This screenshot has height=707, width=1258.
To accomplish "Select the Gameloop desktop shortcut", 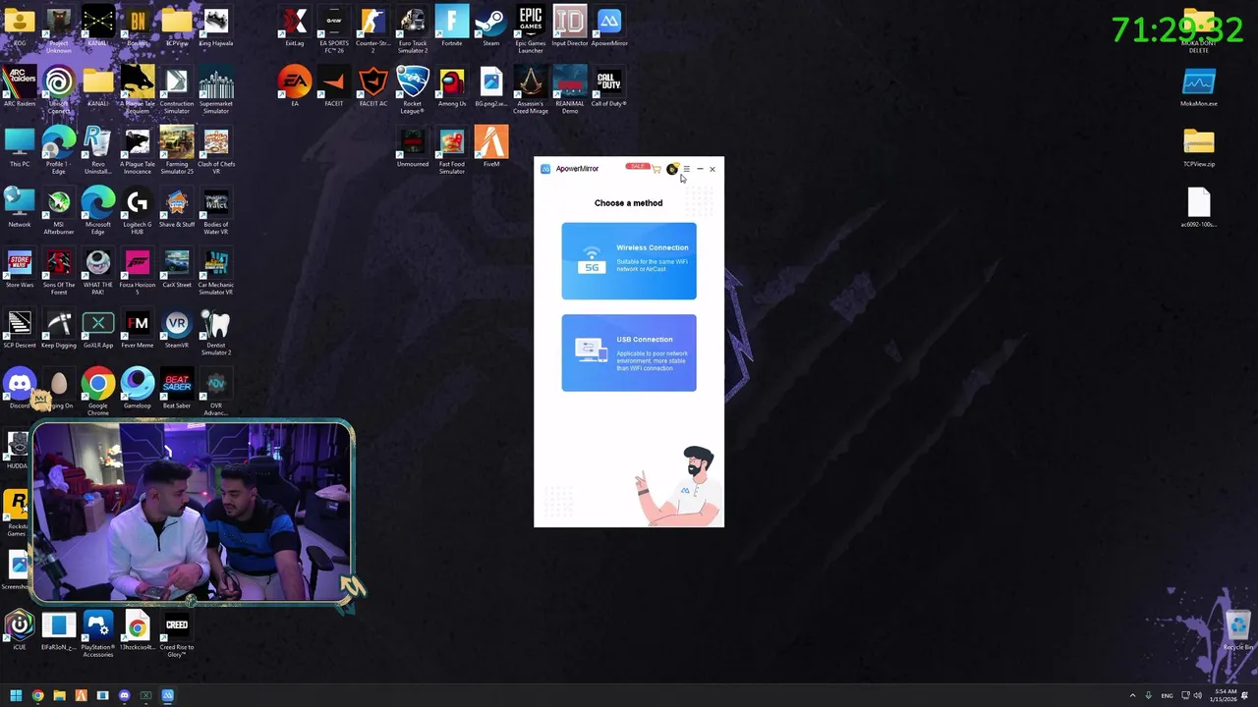I will pos(138,389).
